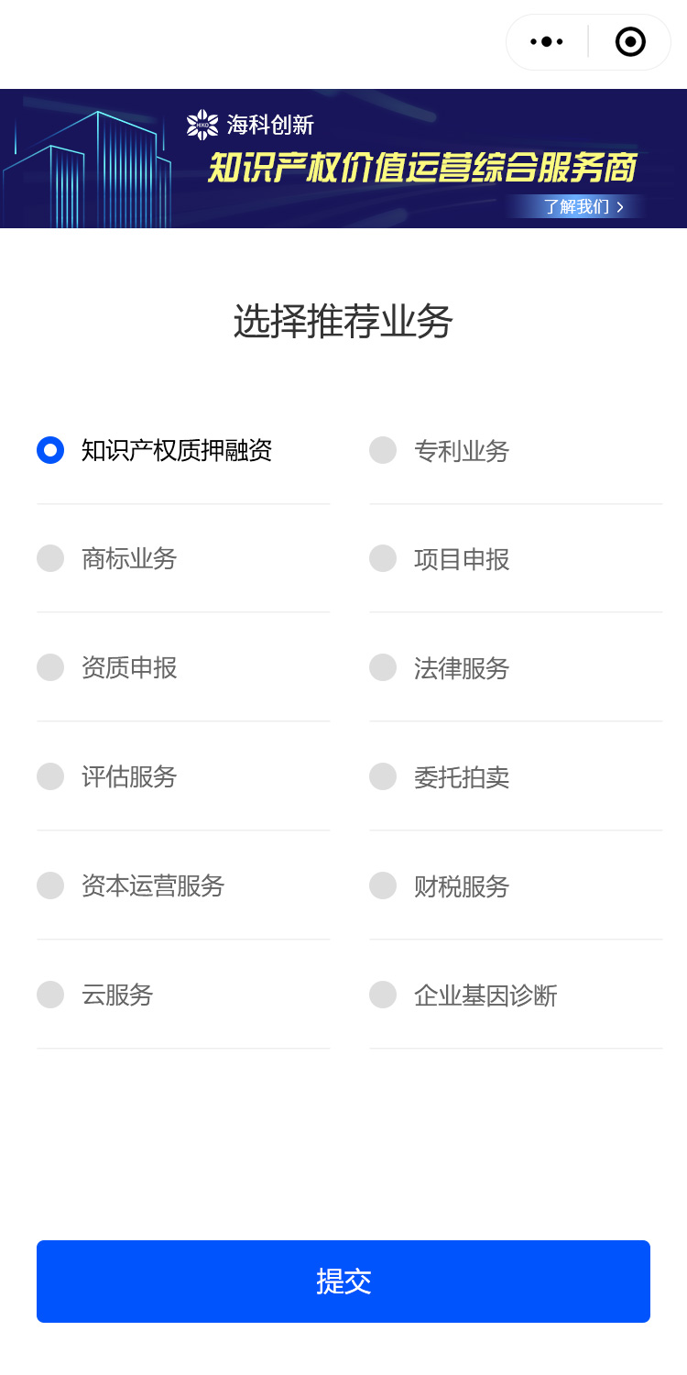Pick the 评估服务 radio option

(50, 776)
